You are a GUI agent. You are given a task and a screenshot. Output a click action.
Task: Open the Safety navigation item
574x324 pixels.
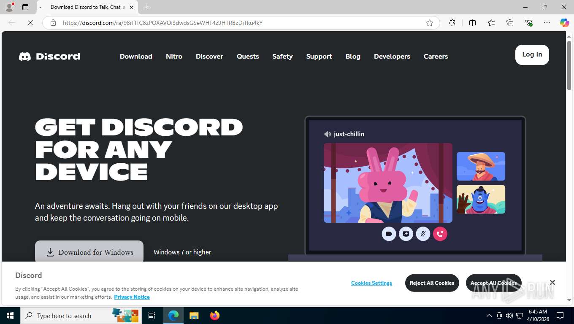click(282, 57)
